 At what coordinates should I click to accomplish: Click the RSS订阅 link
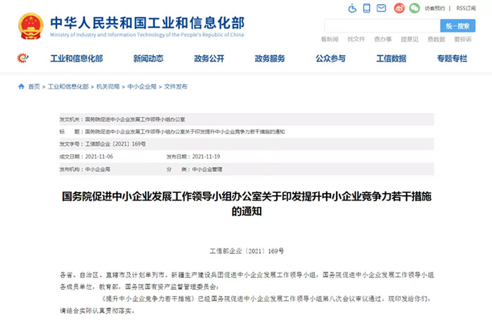tap(466, 8)
